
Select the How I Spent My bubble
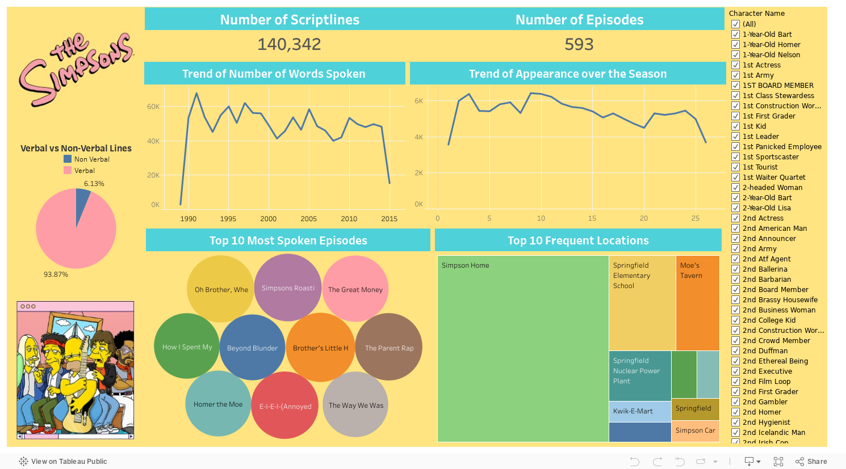187,347
